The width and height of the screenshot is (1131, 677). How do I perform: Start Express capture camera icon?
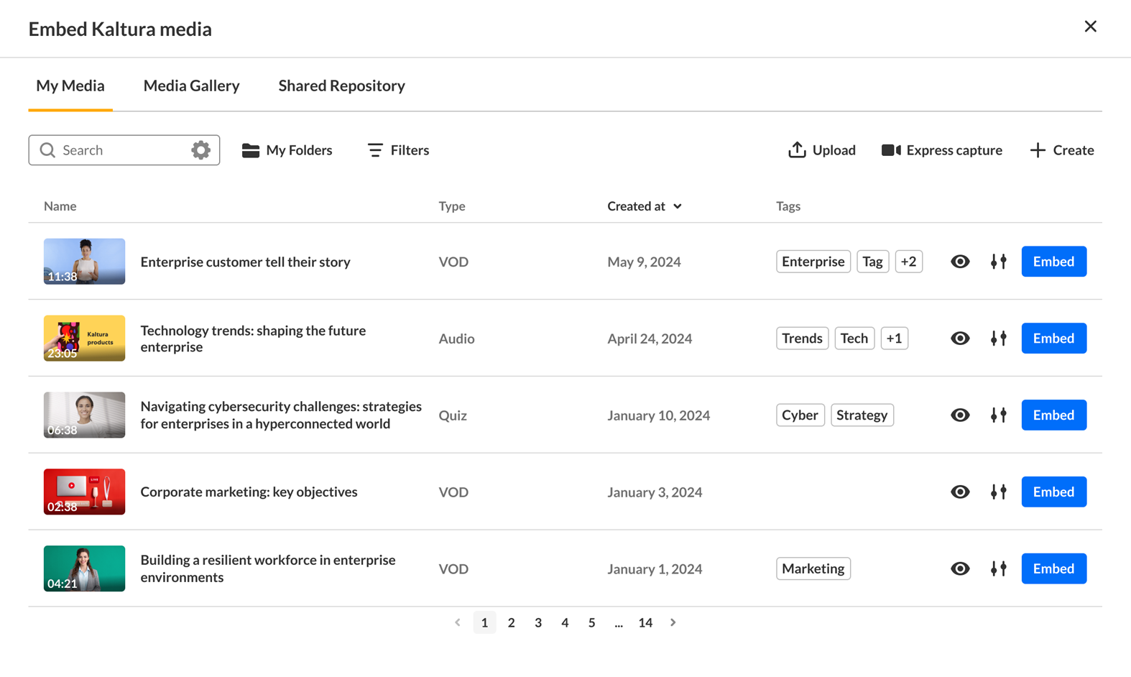coord(891,150)
